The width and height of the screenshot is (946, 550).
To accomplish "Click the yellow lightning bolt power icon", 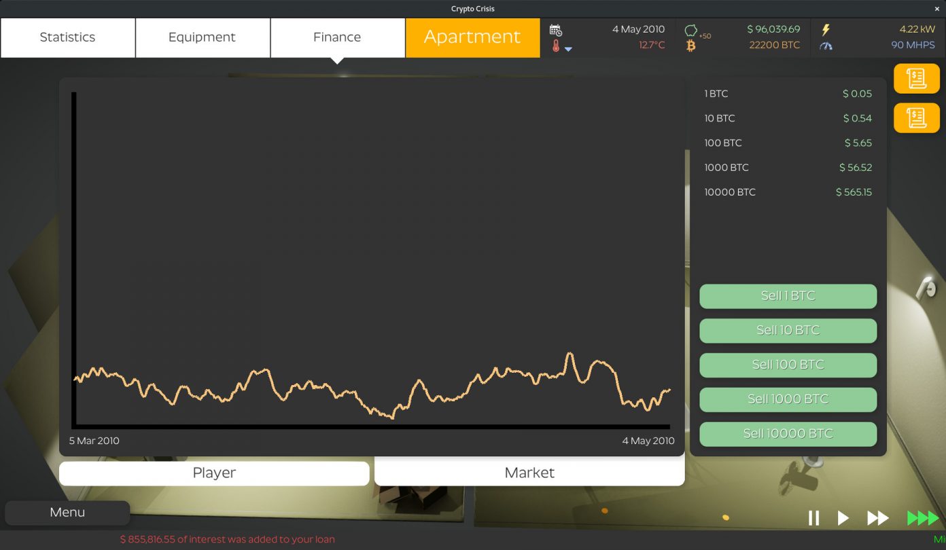I will [x=826, y=30].
